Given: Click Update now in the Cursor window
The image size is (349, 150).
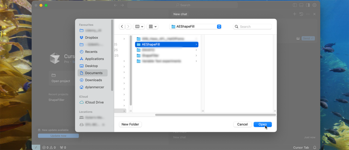Looking at the screenshot, I should click(x=58, y=136).
